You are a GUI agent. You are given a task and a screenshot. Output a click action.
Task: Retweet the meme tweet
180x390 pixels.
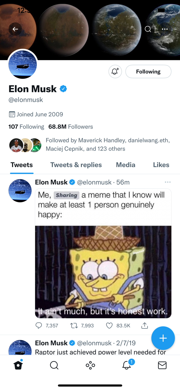click(74, 325)
